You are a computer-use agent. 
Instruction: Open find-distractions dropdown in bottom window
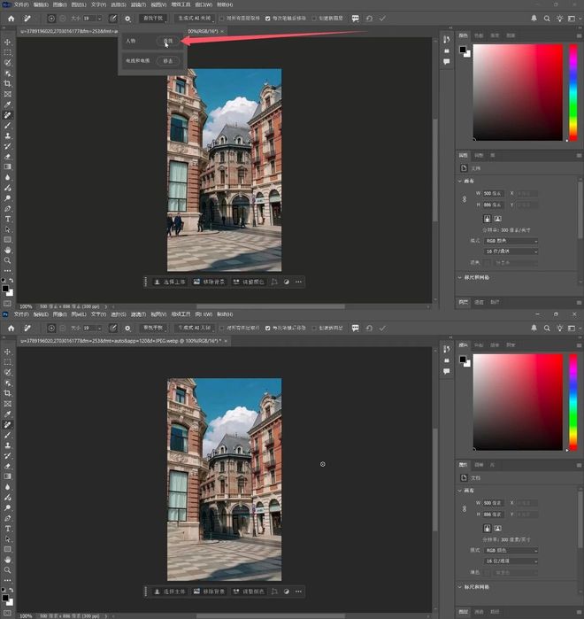[153, 328]
